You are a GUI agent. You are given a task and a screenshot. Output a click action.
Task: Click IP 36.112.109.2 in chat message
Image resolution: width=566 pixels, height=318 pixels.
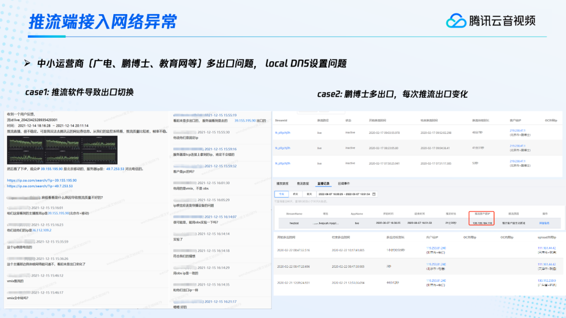(x=41, y=230)
